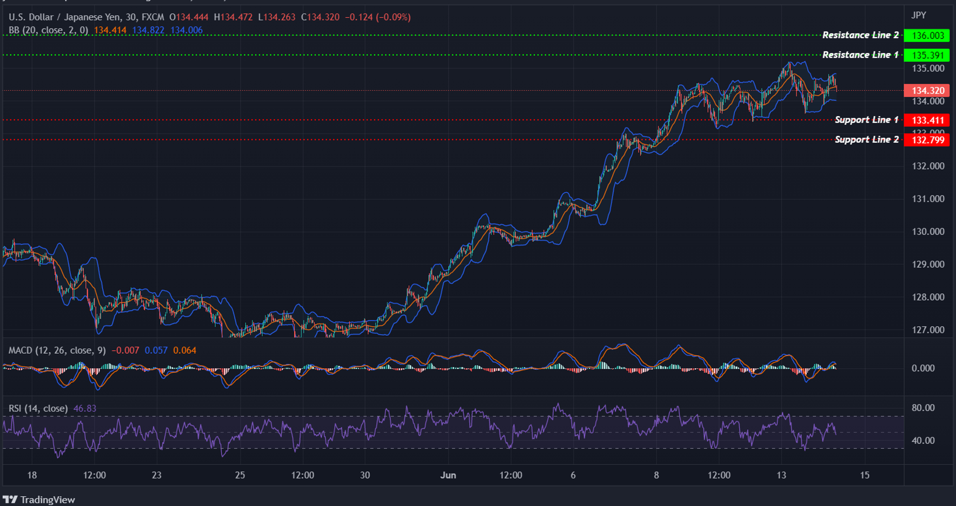Click the Support Line 1 label 133.411

(926, 120)
